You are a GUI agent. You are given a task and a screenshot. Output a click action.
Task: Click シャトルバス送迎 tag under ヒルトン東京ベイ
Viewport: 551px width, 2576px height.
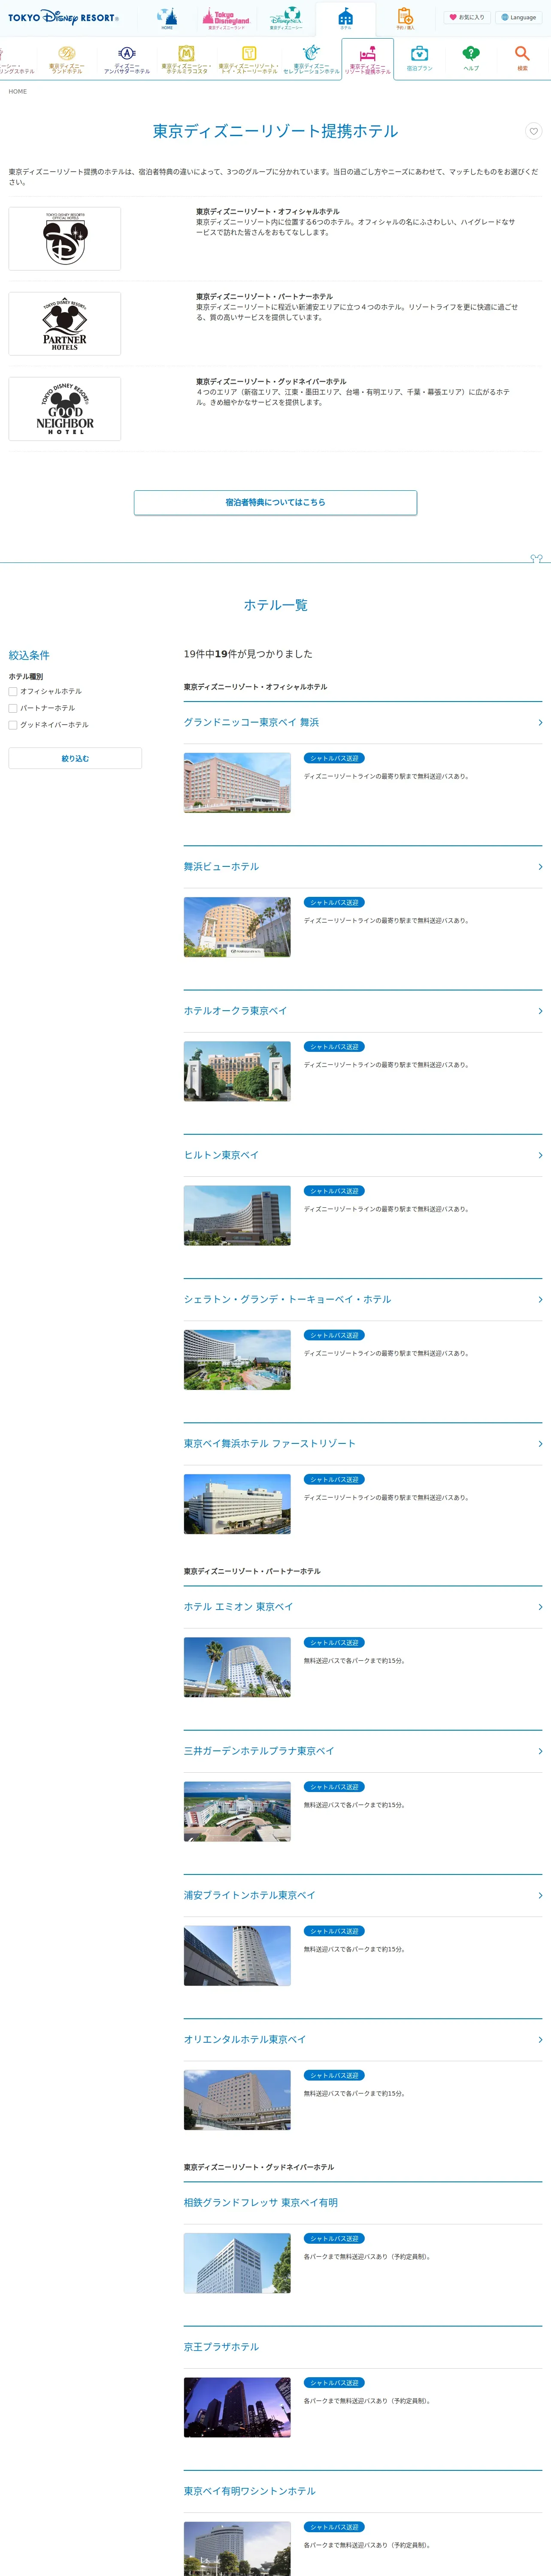(334, 1191)
